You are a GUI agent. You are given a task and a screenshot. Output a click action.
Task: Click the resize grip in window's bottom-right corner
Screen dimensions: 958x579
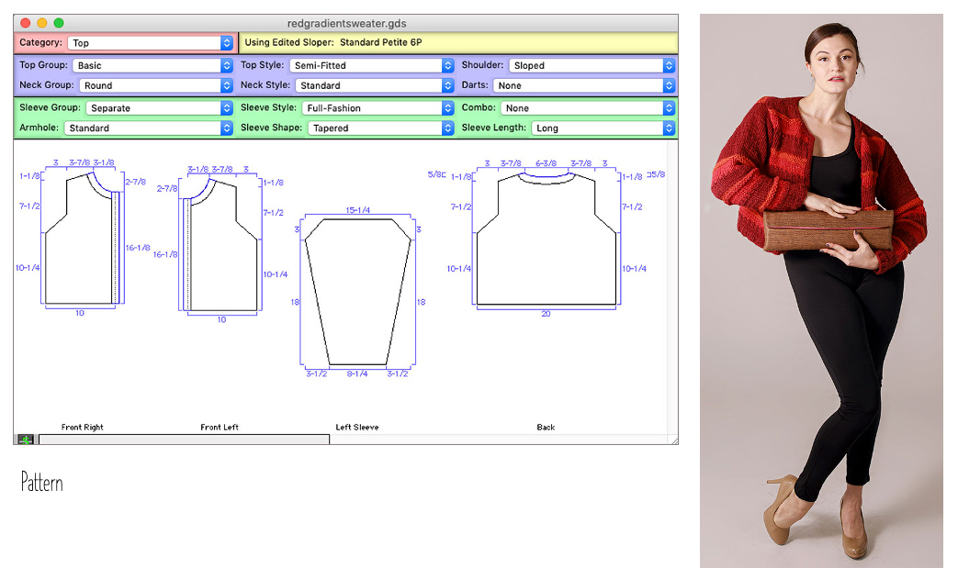(x=673, y=440)
